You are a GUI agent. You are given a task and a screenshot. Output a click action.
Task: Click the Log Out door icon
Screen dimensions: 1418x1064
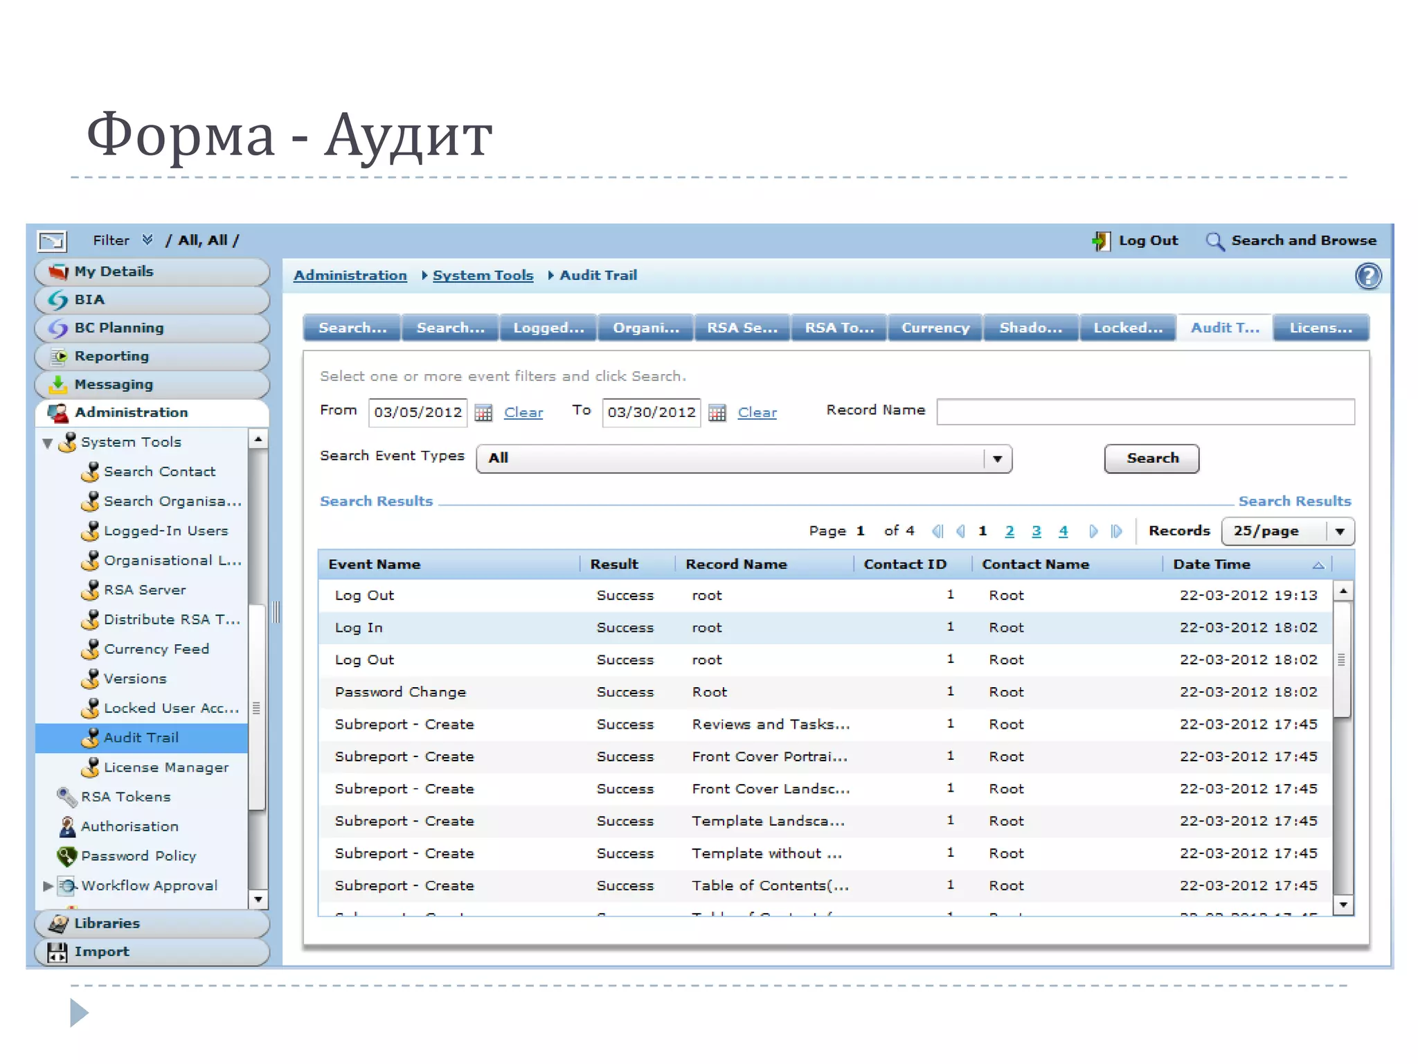point(1101,241)
